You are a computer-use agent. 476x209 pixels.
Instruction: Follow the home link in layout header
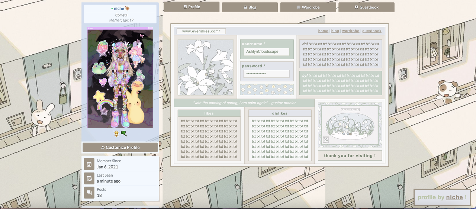tap(323, 31)
